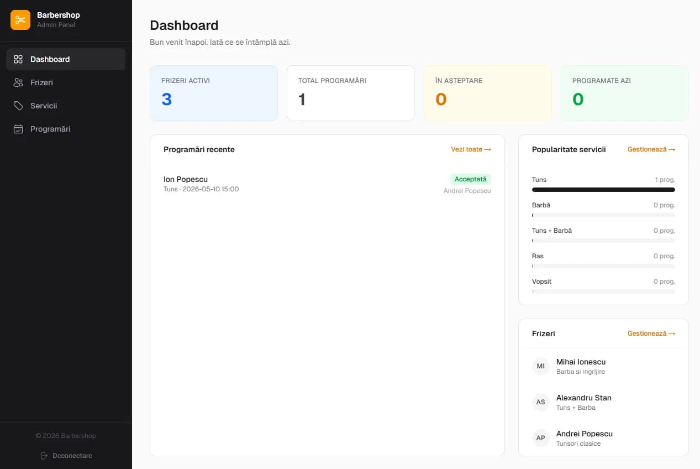Image resolution: width=700 pixels, height=469 pixels.
Task: Click the Barbershop title in sidebar
Action: pos(59,15)
